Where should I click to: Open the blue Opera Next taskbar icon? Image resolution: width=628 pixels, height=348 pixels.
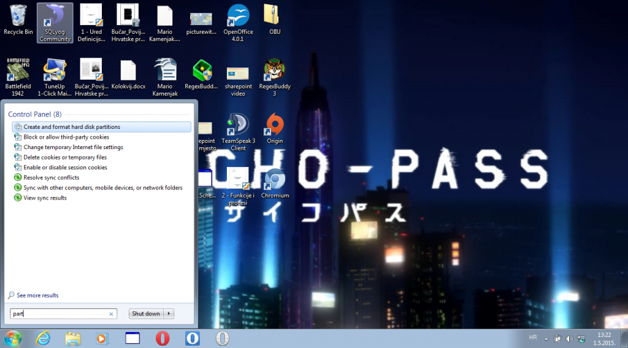(x=192, y=339)
